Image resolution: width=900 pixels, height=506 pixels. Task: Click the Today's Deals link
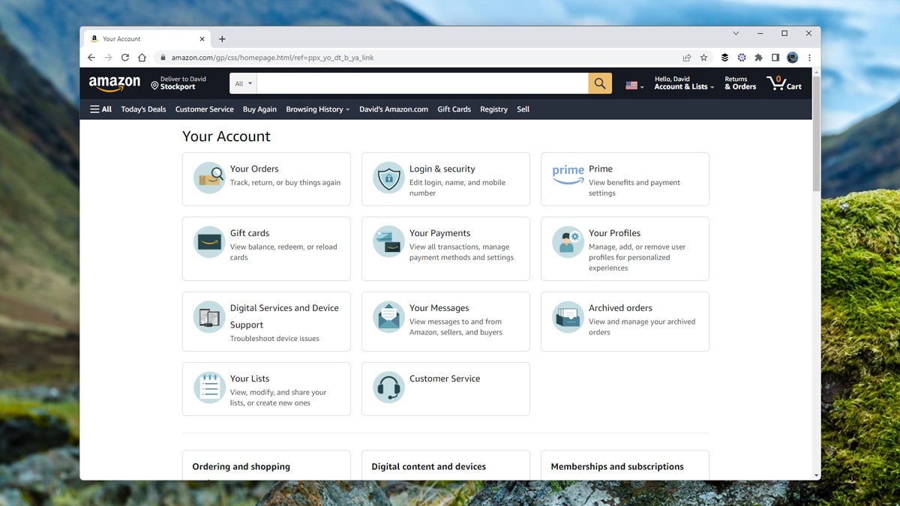coord(143,109)
